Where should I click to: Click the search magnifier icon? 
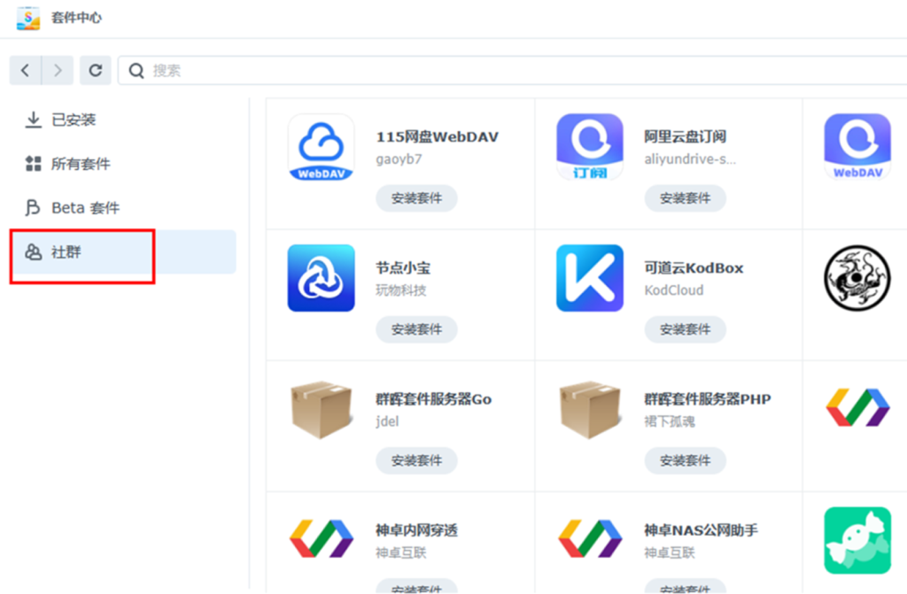(136, 71)
